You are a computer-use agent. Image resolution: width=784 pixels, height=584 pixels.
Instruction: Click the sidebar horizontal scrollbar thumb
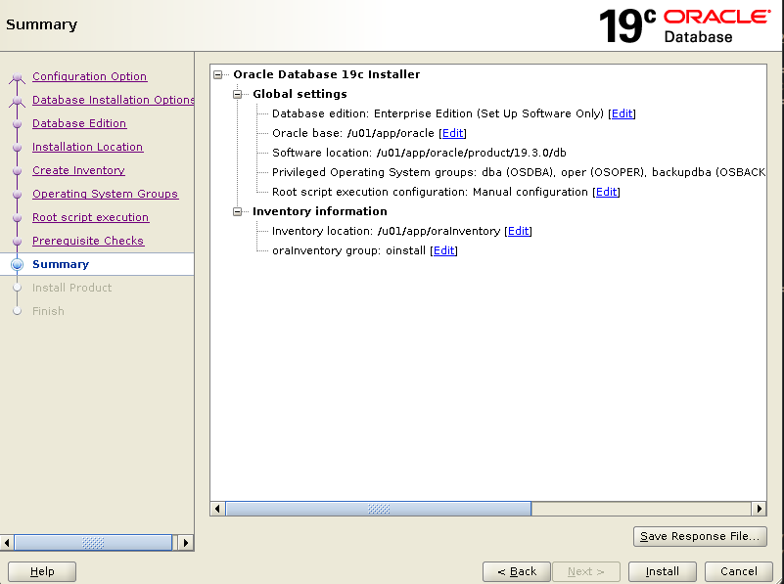[x=93, y=543]
